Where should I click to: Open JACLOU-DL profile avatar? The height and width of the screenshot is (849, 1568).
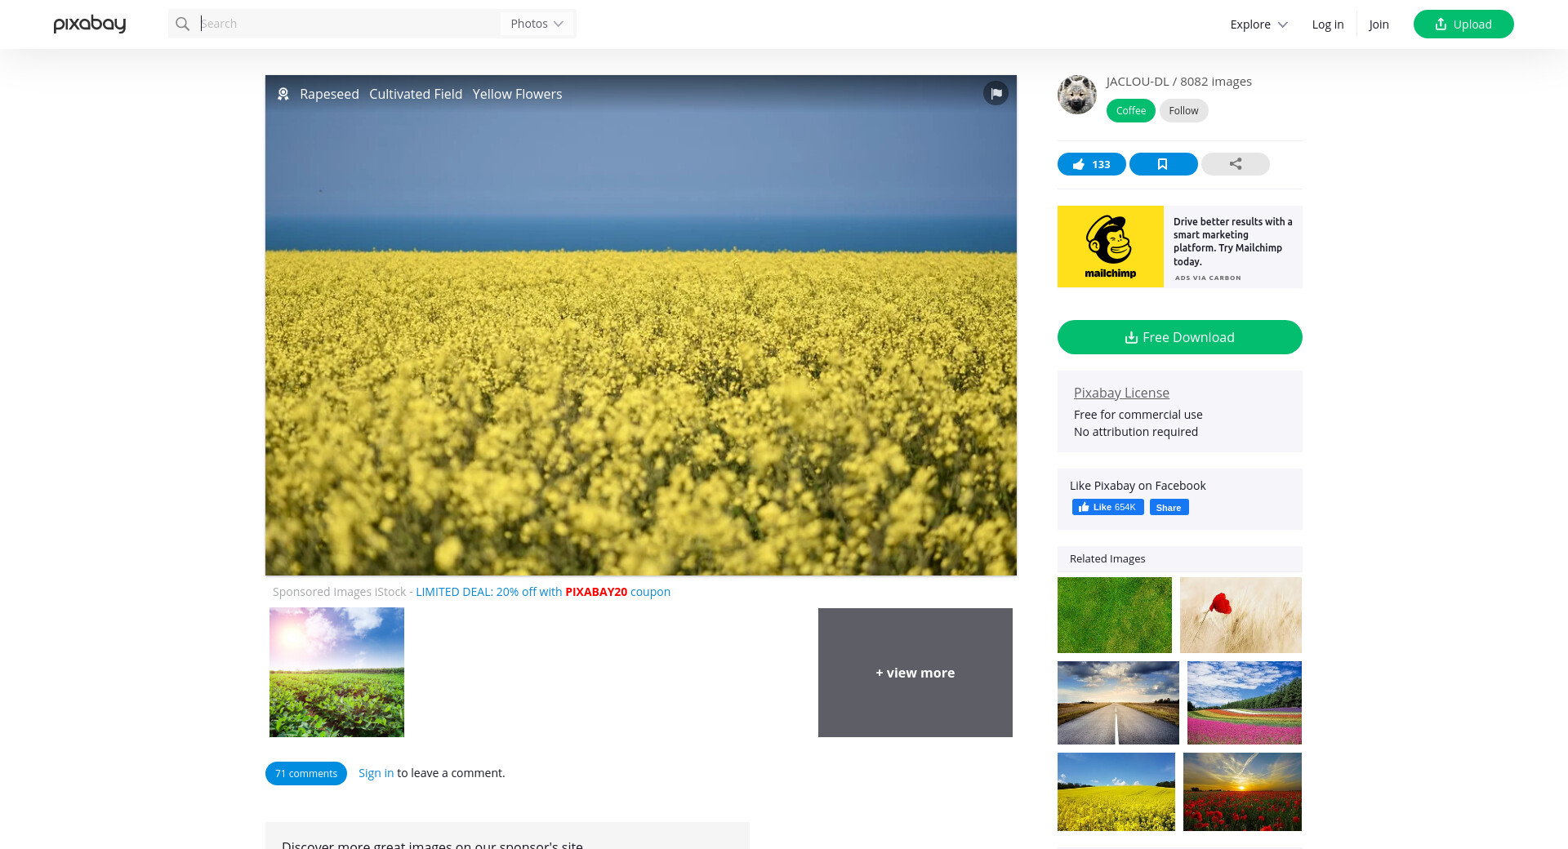click(x=1077, y=95)
